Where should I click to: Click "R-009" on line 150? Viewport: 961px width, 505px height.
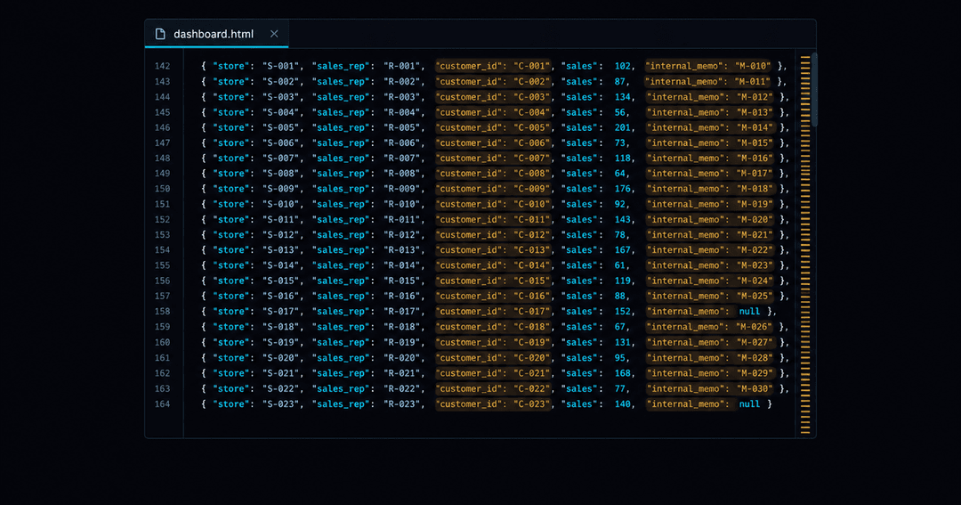(401, 189)
